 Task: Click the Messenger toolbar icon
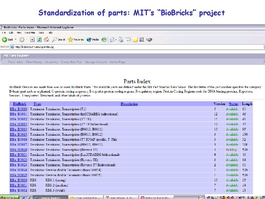[149, 39]
